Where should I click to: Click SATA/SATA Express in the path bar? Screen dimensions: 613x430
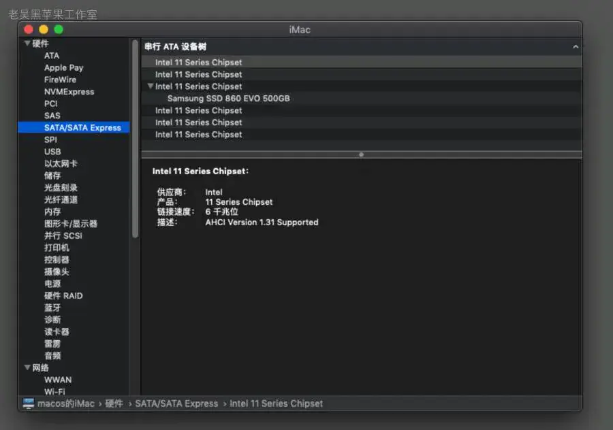pos(176,403)
